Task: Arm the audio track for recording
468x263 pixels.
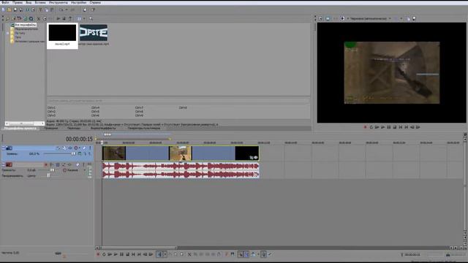Action: pyautogui.click(x=46, y=164)
